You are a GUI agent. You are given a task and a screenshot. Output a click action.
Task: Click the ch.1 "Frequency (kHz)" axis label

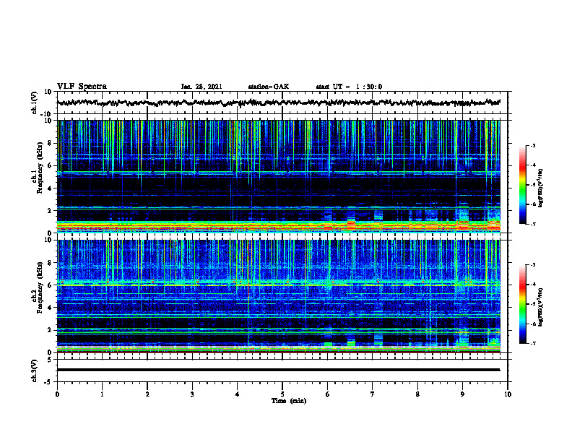pos(40,168)
